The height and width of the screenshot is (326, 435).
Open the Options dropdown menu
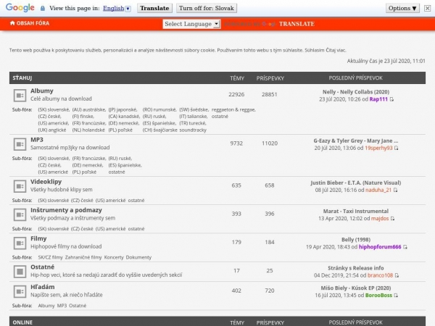pos(402,8)
